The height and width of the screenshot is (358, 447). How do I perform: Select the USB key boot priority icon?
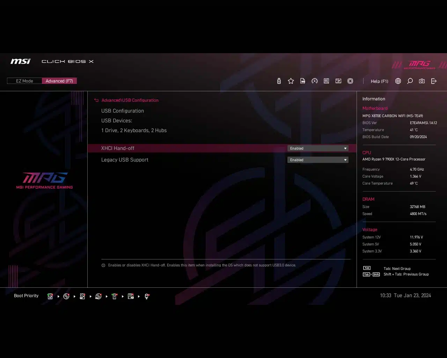click(x=115, y=296)
